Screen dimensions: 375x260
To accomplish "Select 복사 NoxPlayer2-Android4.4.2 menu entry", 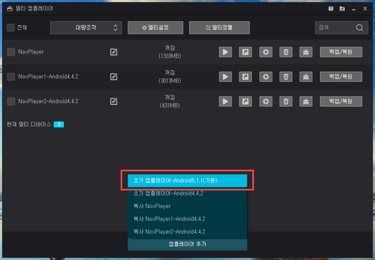I will 187,232.
